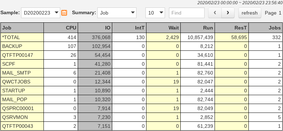The image size is (283, 131).
Task: Go to next page arrow button
Action: 228,13
